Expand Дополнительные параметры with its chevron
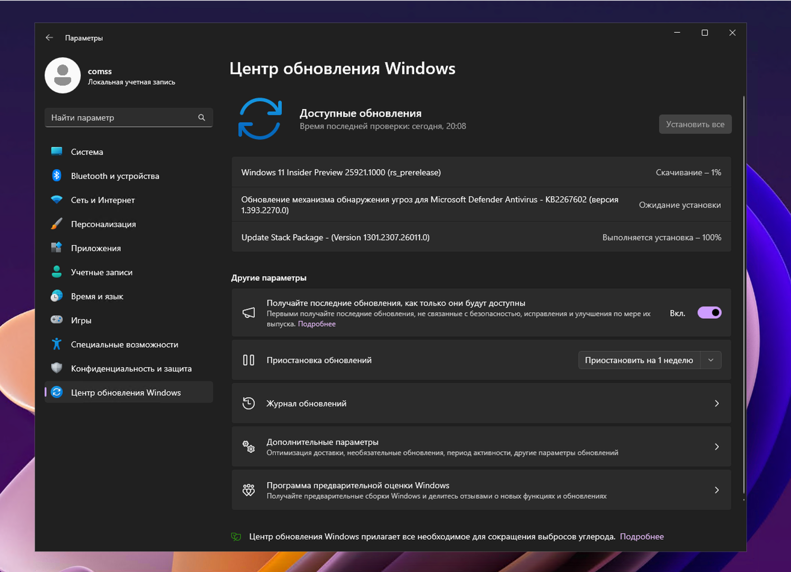This screenshot has width=791, height=572. (x=717, y=446)
